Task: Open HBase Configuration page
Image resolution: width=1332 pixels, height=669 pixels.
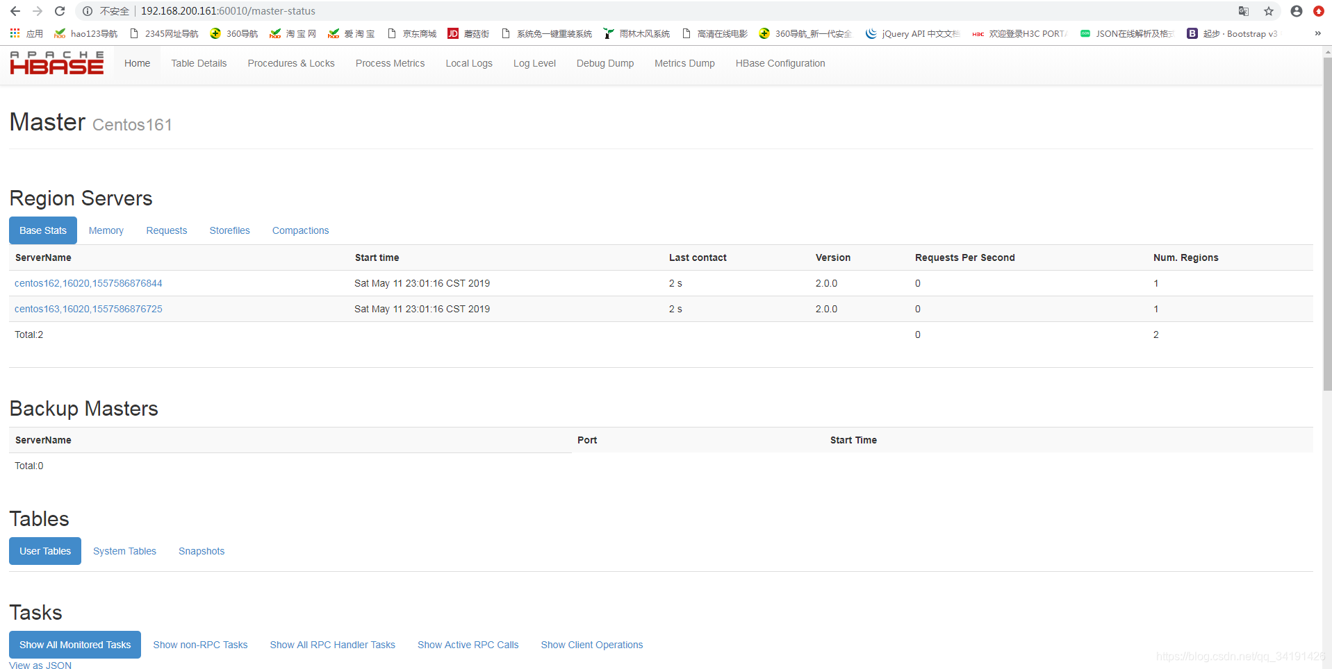Action: pos(780,63)
